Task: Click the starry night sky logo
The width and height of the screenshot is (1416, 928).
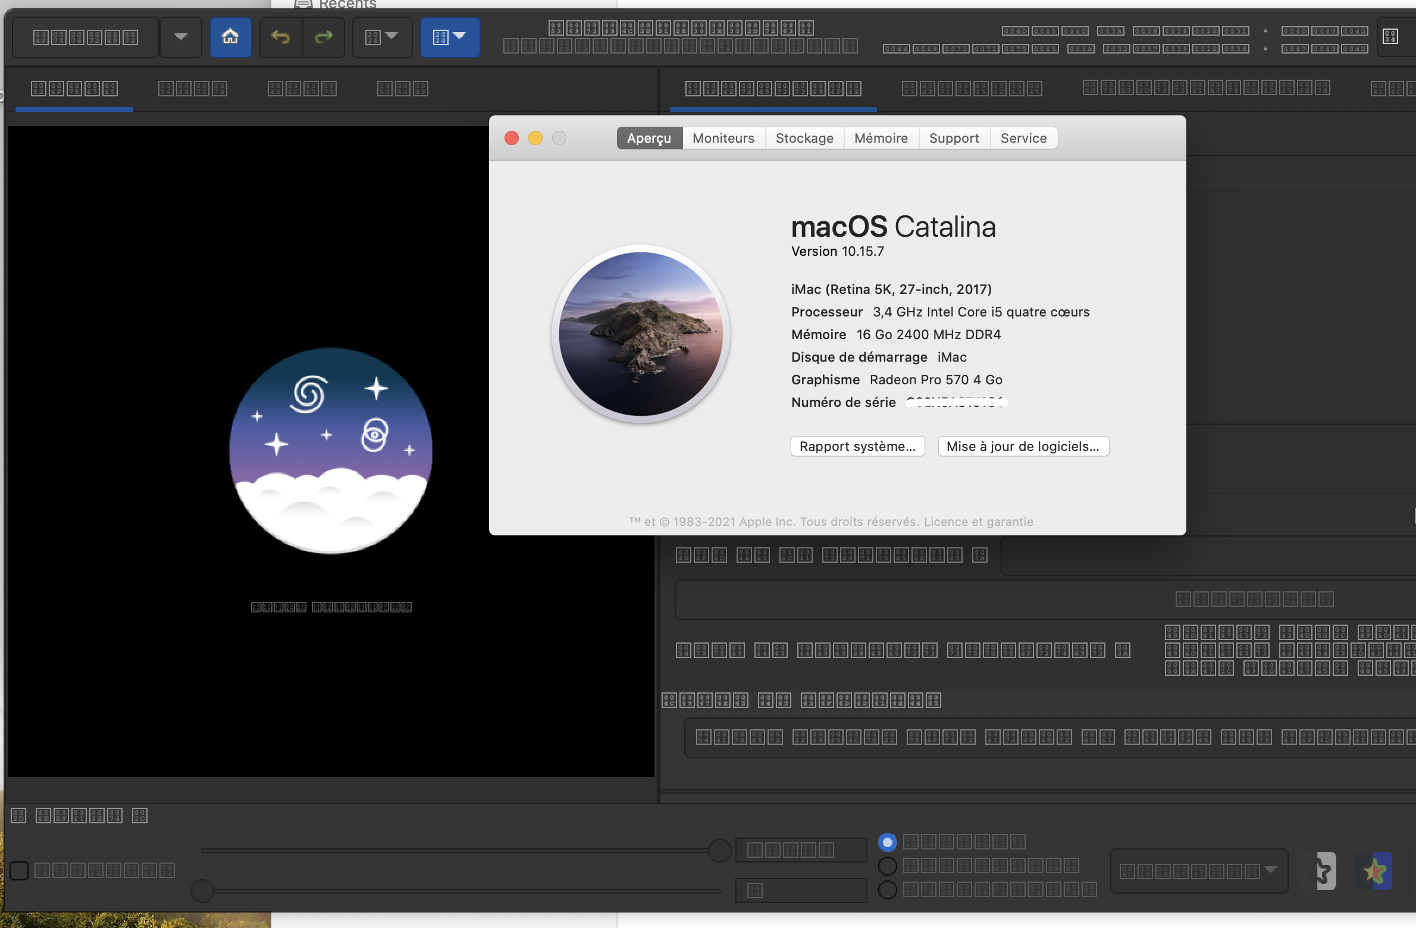Action: [x=331, y=451]
